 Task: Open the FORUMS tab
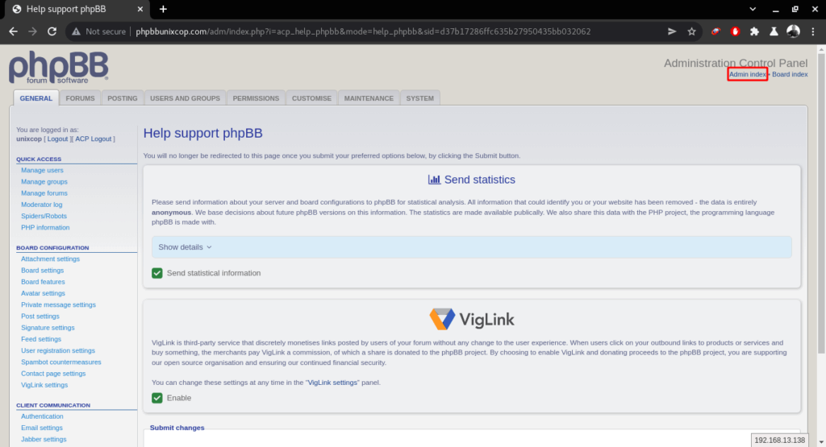[x=80, y=98]
